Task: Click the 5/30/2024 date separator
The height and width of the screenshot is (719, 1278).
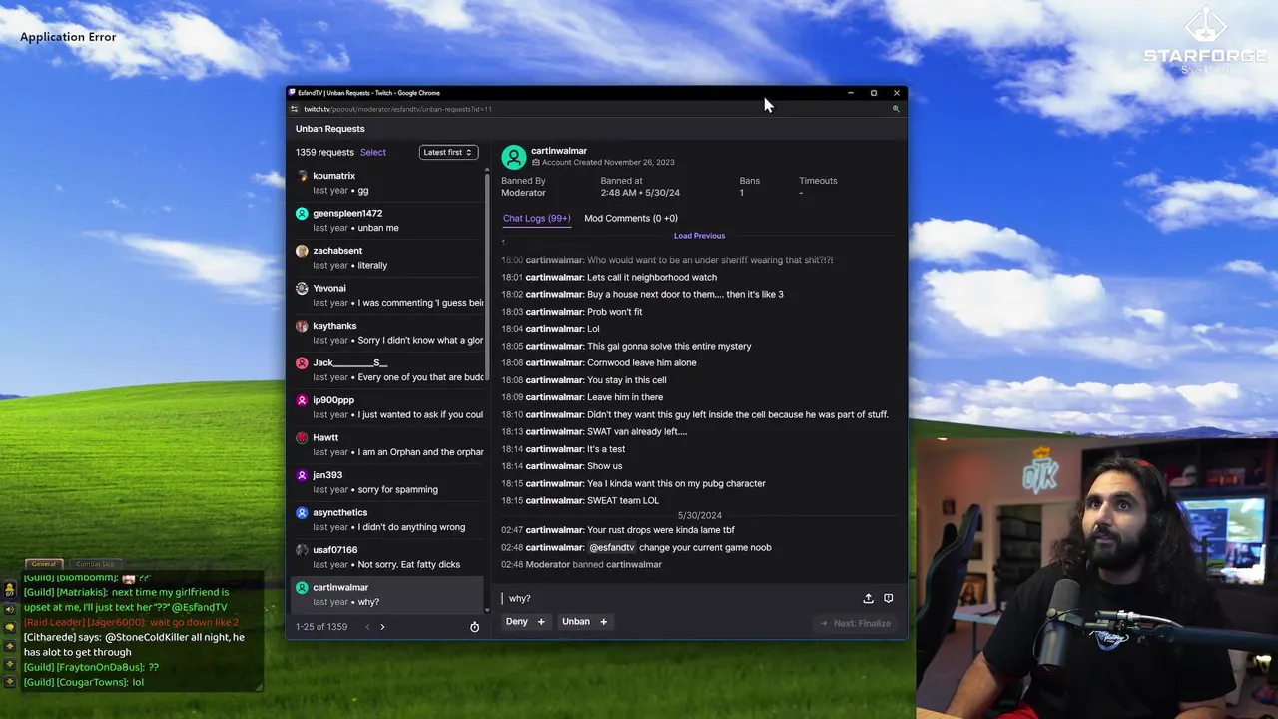Action: click(x=699, y=515)
